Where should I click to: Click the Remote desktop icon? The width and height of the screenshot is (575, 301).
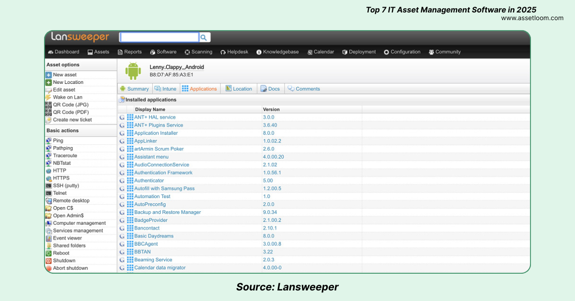48,201
